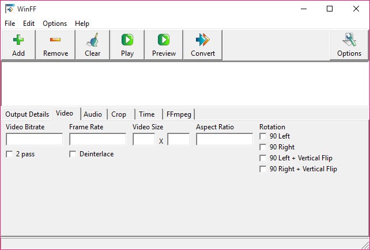
Task: Click the Add files toolbar icon
Action: tap(18, 40)
